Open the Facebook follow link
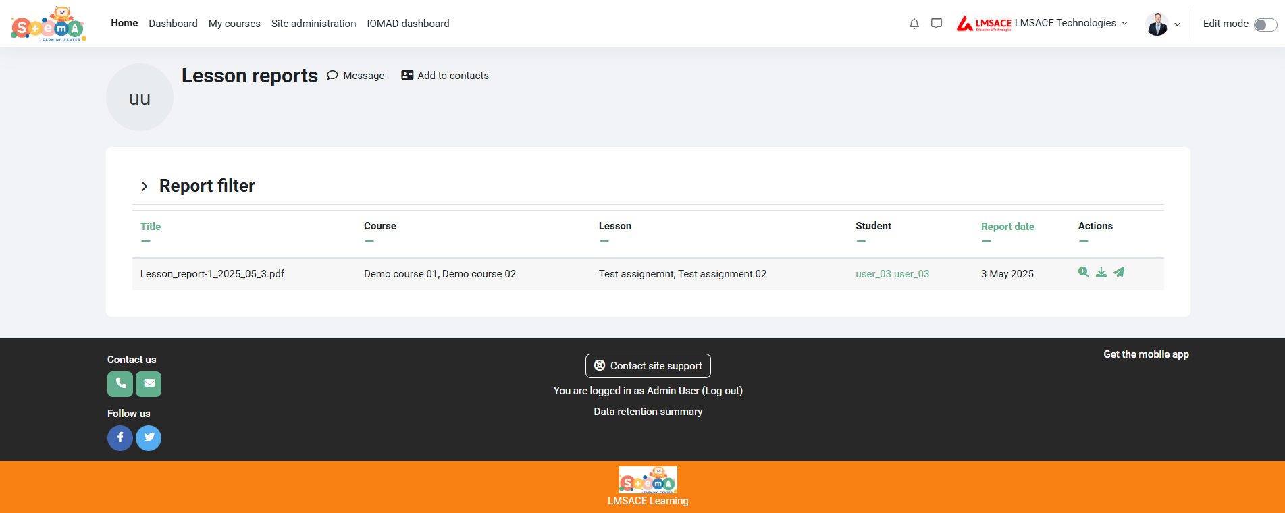1285x513 pixels. pyautogui.click(x=120, y=437)
